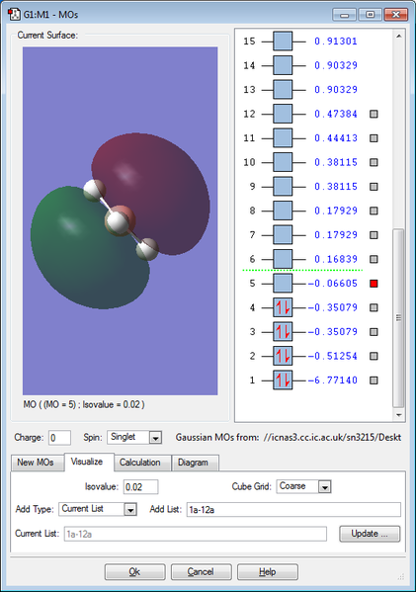Screen dimensions: 416x592
Task: Click the Ok button
Action: 134,572
